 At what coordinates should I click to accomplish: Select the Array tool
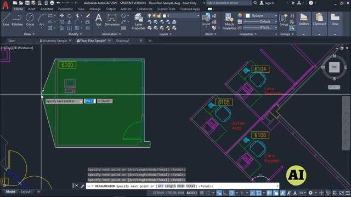pyautogui.click(x=77, y=28)
